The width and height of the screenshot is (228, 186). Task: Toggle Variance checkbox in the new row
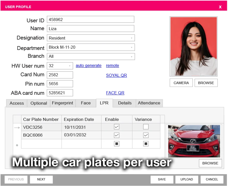coord(146,144)
